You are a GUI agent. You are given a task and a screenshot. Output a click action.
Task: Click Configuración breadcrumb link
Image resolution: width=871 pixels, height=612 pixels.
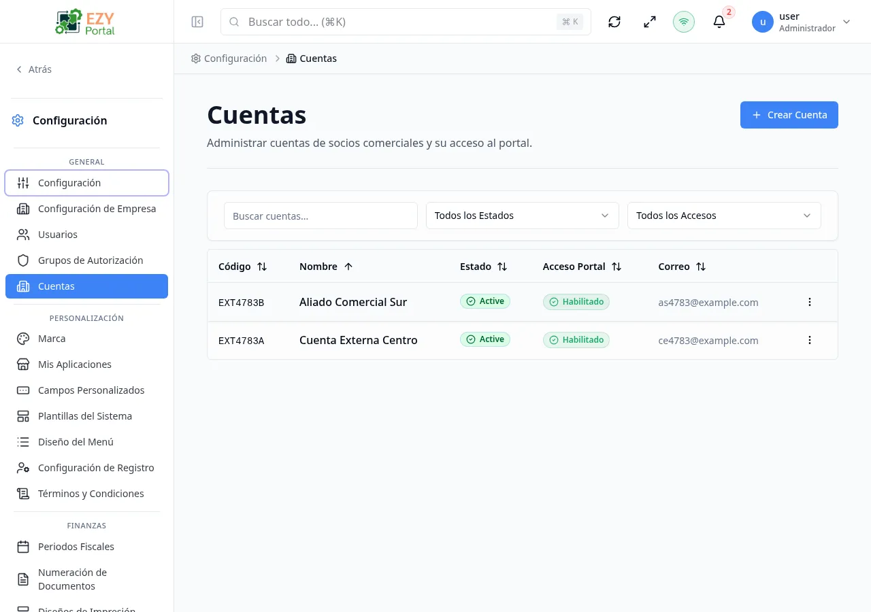coord(229,58)
